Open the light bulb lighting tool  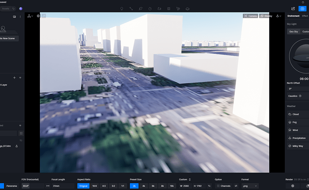[x=122, y=9]
